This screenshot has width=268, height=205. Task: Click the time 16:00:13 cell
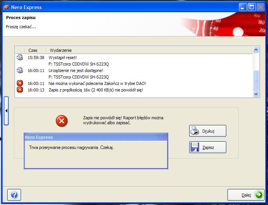(x=36, y=90)
